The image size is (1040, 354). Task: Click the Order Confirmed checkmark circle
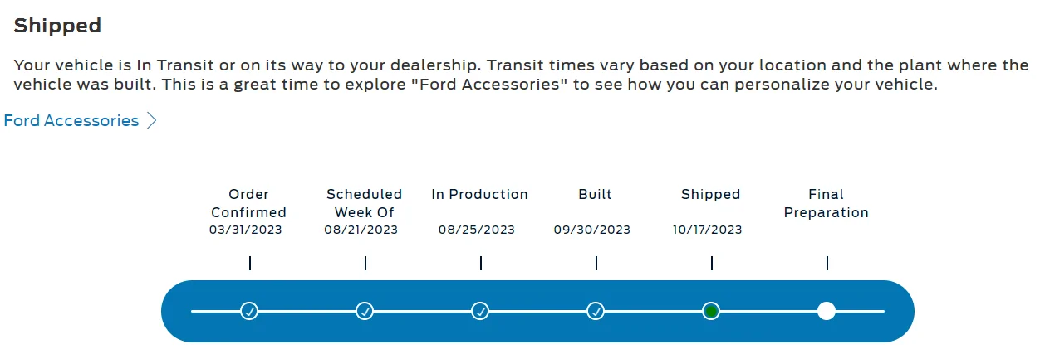[249, 311]
